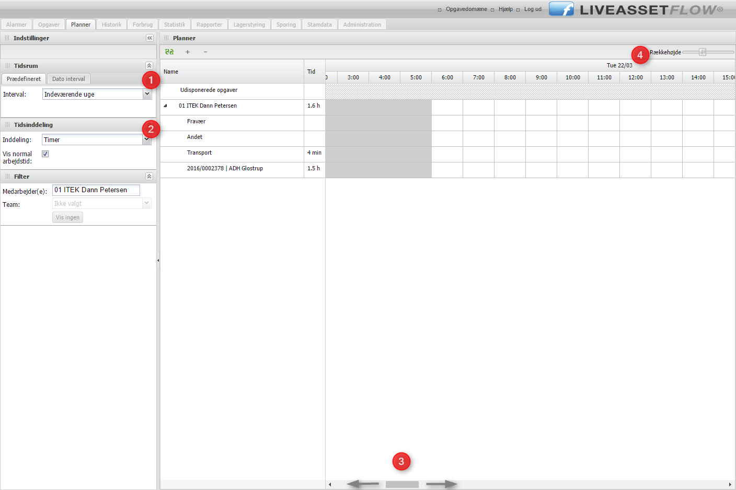
Task: Click the Medarbejder(e) input field
Action: click(x=96, y=190)
